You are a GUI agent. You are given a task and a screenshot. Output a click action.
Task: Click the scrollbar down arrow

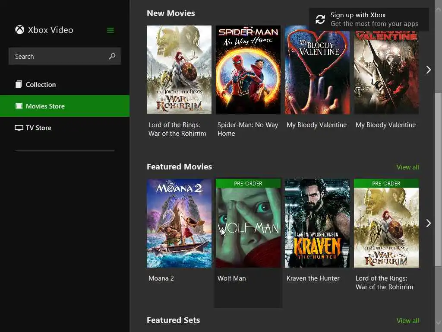pyautogui.click(x=438, y=322)
